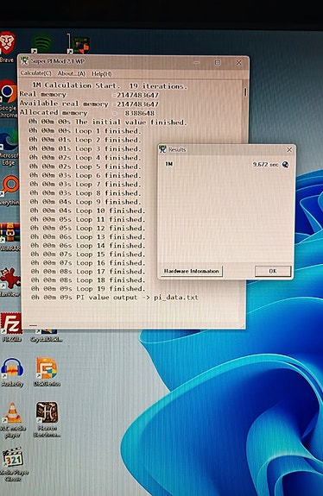323x496 pixels.
Task: Open Google Chrome desktop shortcut
Action: [x=8, y=98]
